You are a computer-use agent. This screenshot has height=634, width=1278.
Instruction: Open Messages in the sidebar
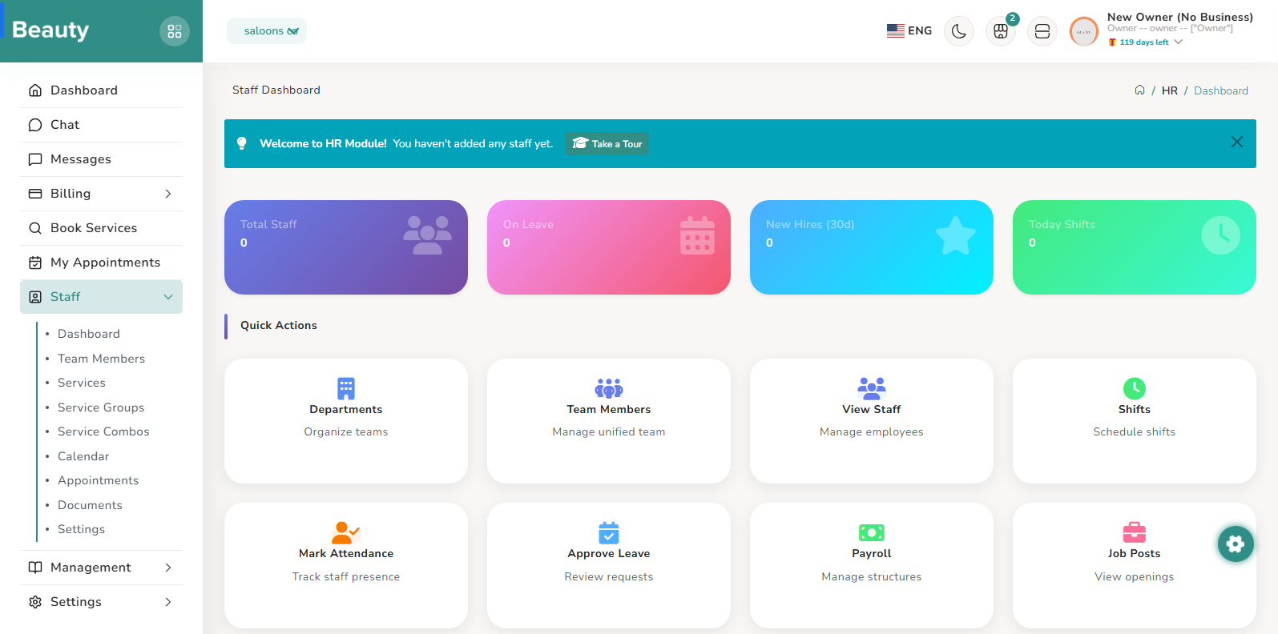click(102, 159)
